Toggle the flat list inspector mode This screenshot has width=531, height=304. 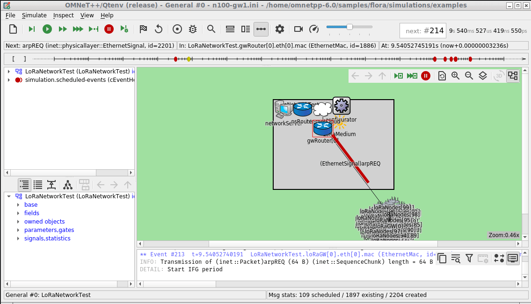pos(38,185)
